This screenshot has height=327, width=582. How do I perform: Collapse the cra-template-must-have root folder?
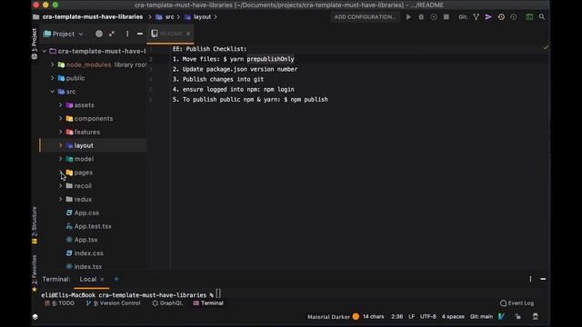click(45, 51)
